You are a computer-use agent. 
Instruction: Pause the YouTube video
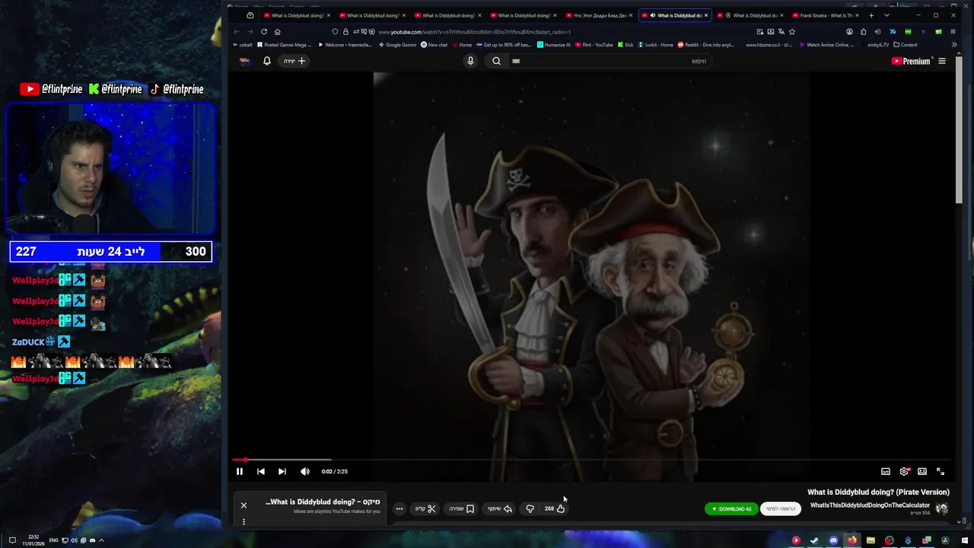tap(239, 471)
